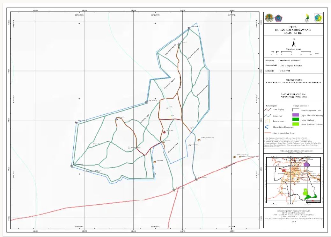The image size is (331, 237).
Task: Click the rightmost emblem logo in header
Action: (x=318, y=18)
